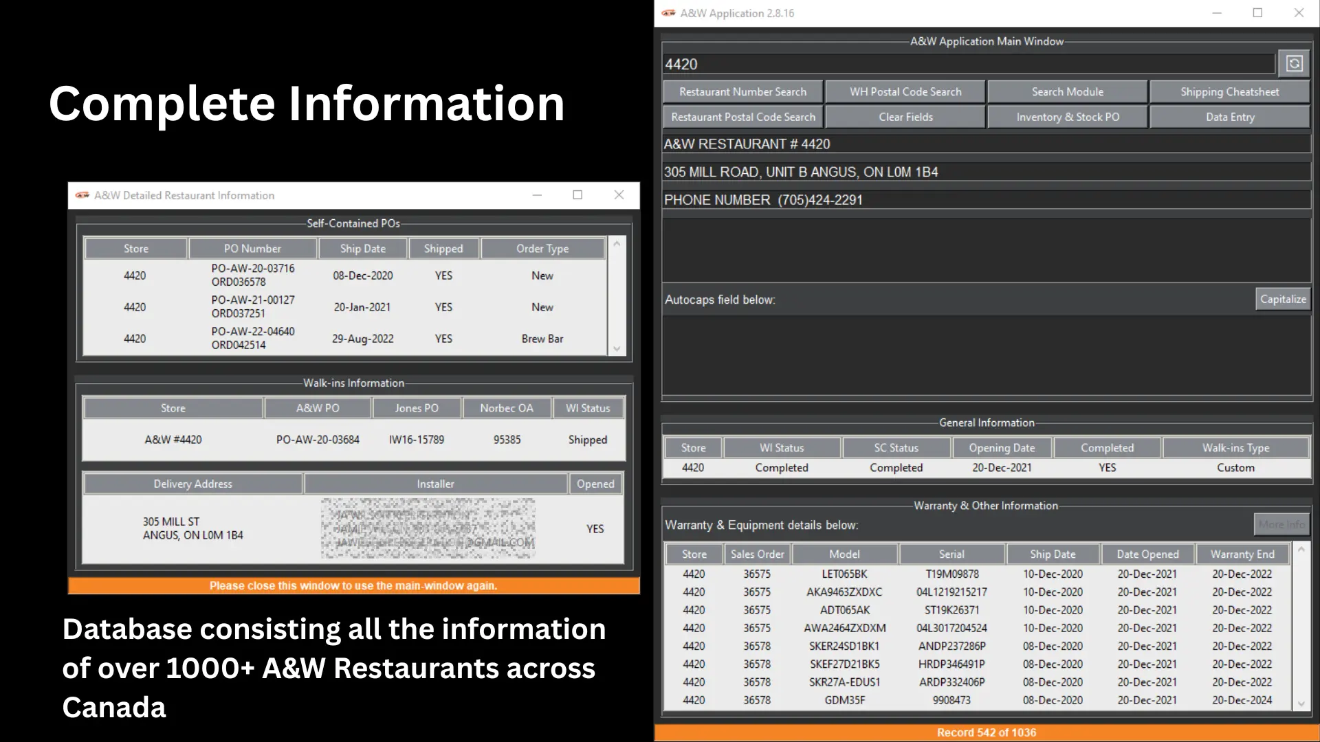
Task: Click the More Info button
Action: pyautogui.click(x=1281, y=524)
